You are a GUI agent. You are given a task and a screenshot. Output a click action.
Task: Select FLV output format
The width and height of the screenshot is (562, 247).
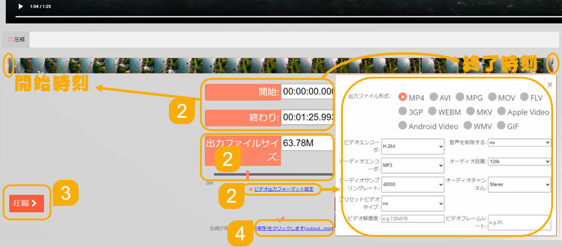[x=525, y=97]
